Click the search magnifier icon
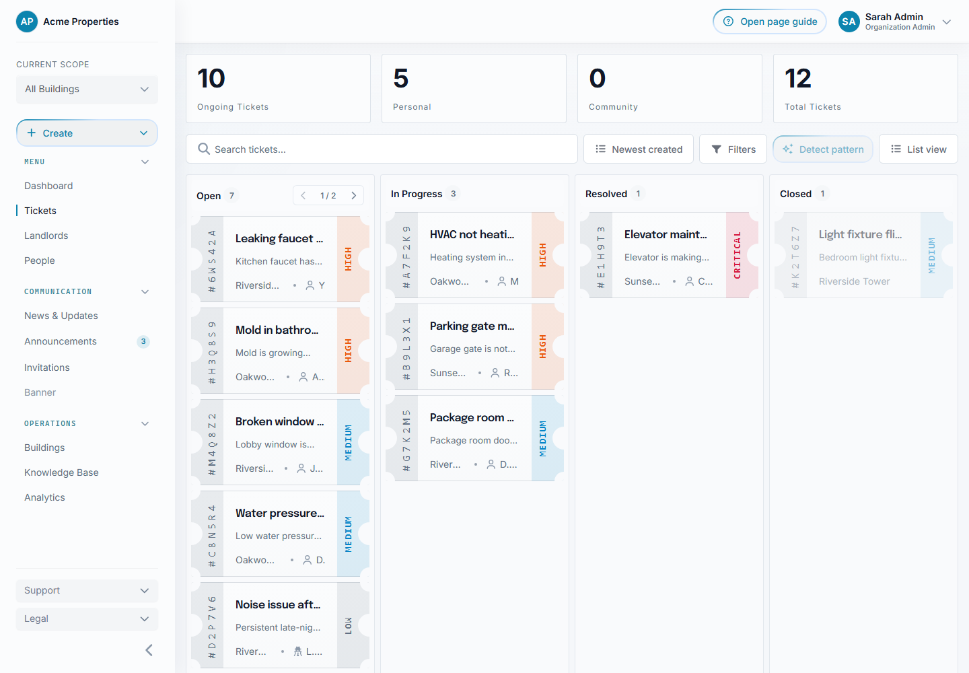This screenshot has width=969, height=673. tap(203, 149)
